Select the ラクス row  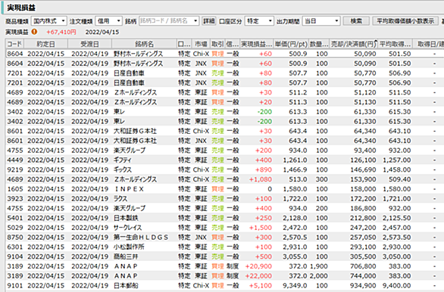coord(225,199)
